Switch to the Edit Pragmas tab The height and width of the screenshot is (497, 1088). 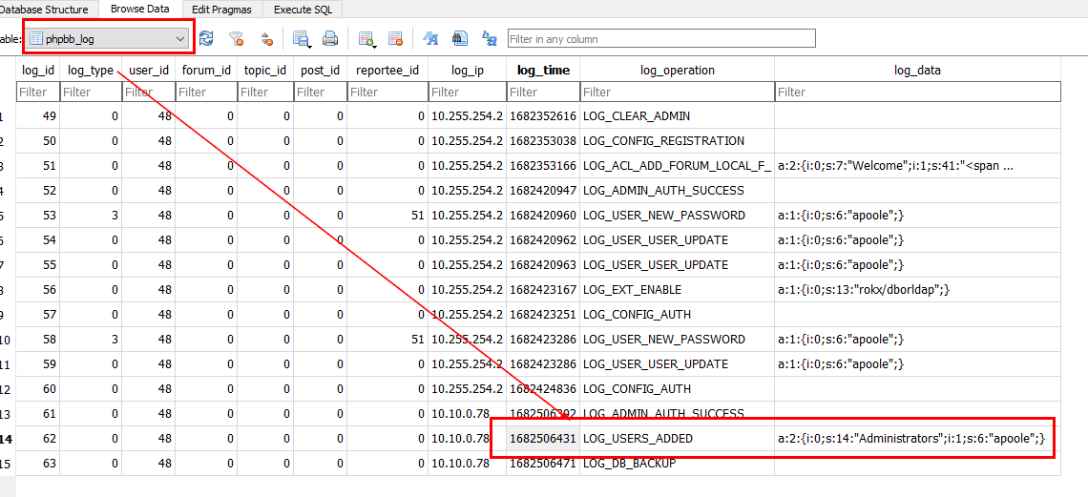pos(222,9)
